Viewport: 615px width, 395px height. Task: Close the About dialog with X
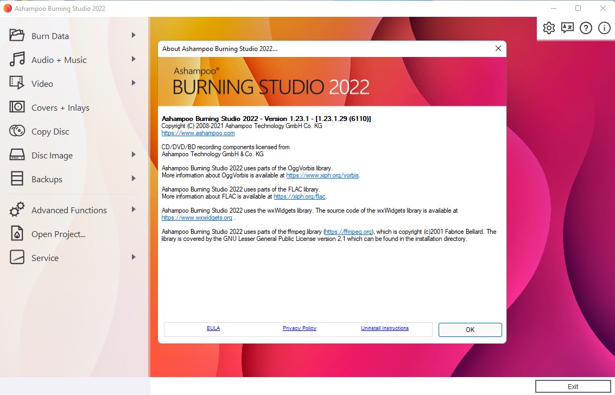(x=498, y=48)
